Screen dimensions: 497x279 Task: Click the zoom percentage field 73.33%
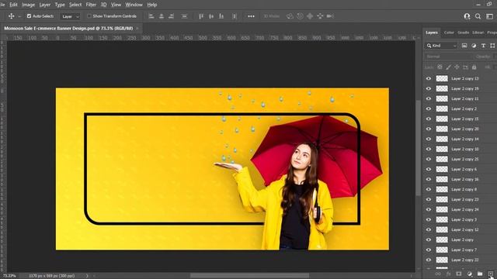click(9, 276)
